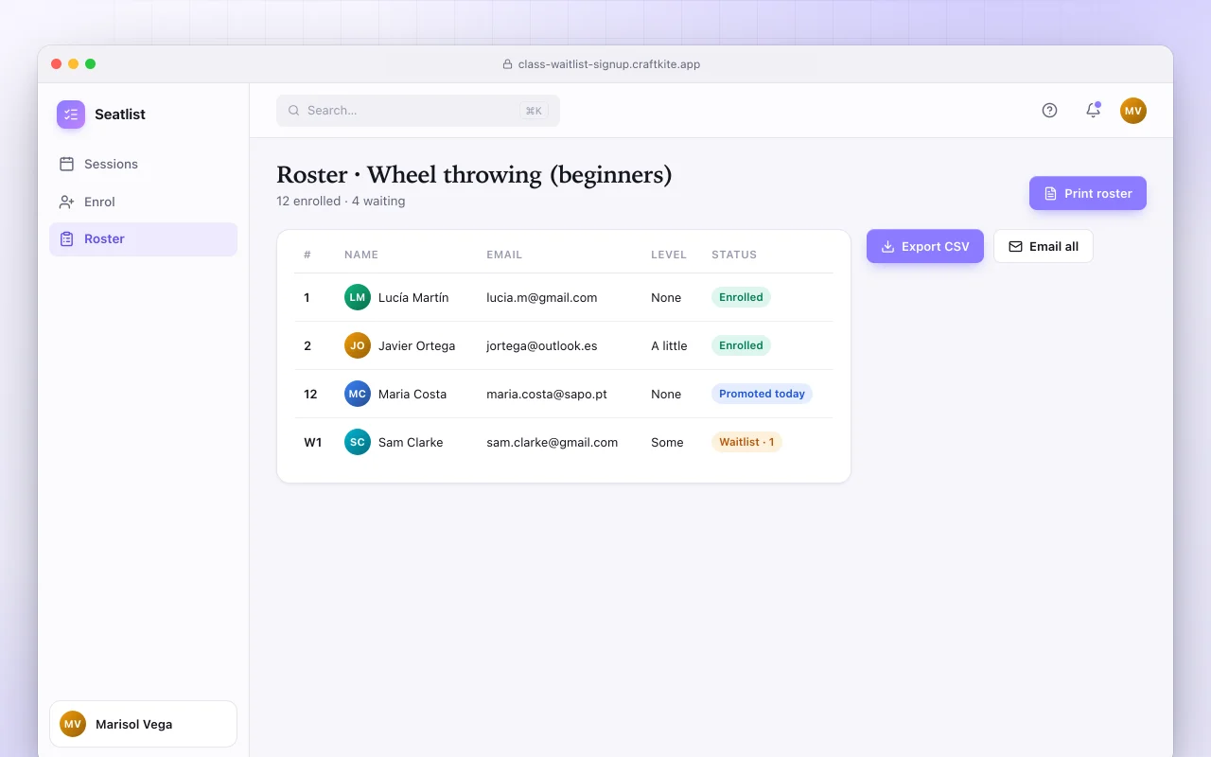The image size is (1211, 757).
Task: Click the MV avatar in the top bar
Action: [1133, 111]
